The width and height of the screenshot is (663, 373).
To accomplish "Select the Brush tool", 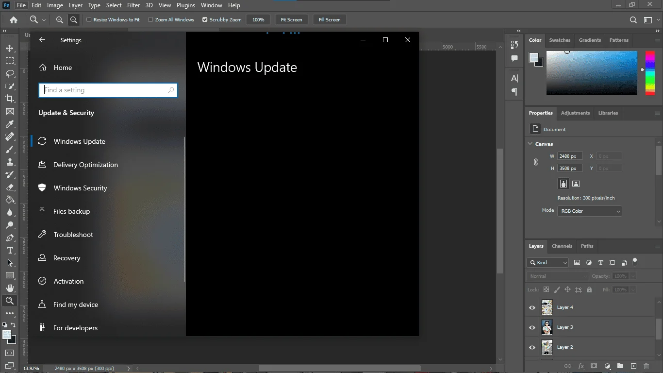I will 9,149.
